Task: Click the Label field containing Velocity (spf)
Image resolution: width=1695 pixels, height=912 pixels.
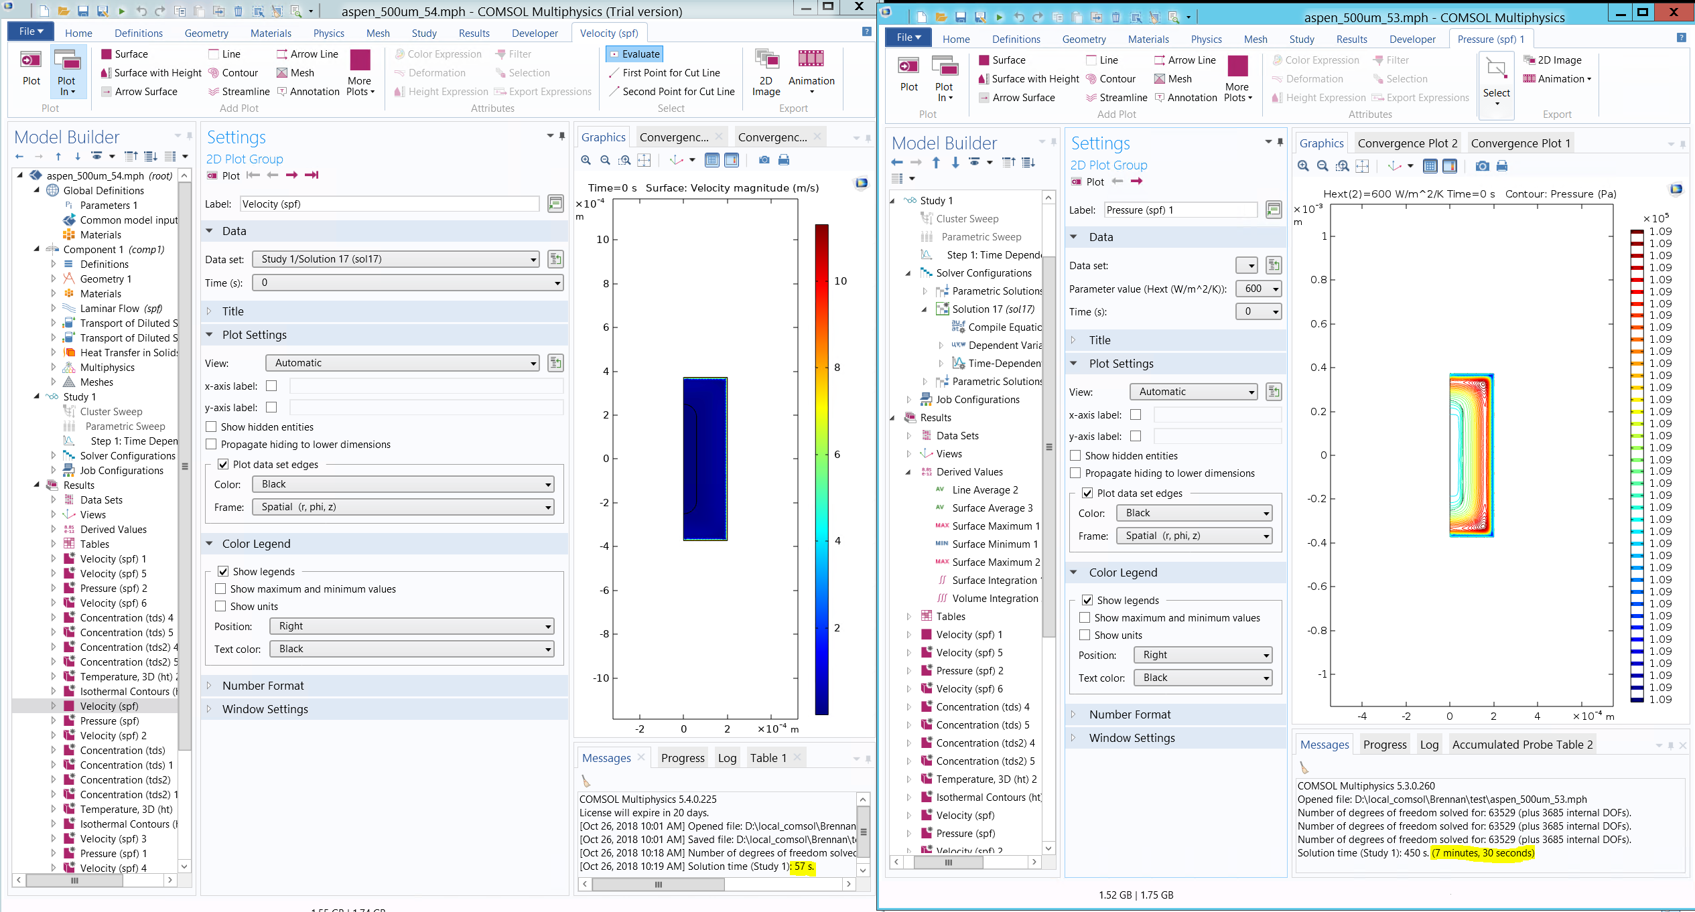Action: pos(389,204)
